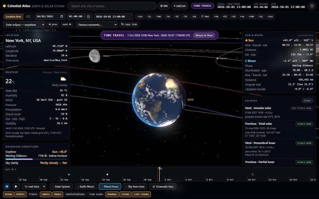Step back one week (−1w)

coord(168,16)
